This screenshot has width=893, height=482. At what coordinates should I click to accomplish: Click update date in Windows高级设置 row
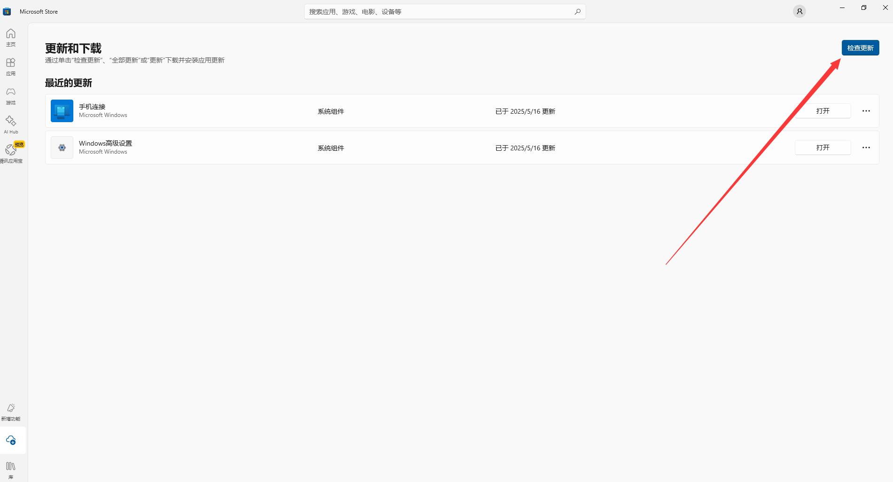coord(525,148)
